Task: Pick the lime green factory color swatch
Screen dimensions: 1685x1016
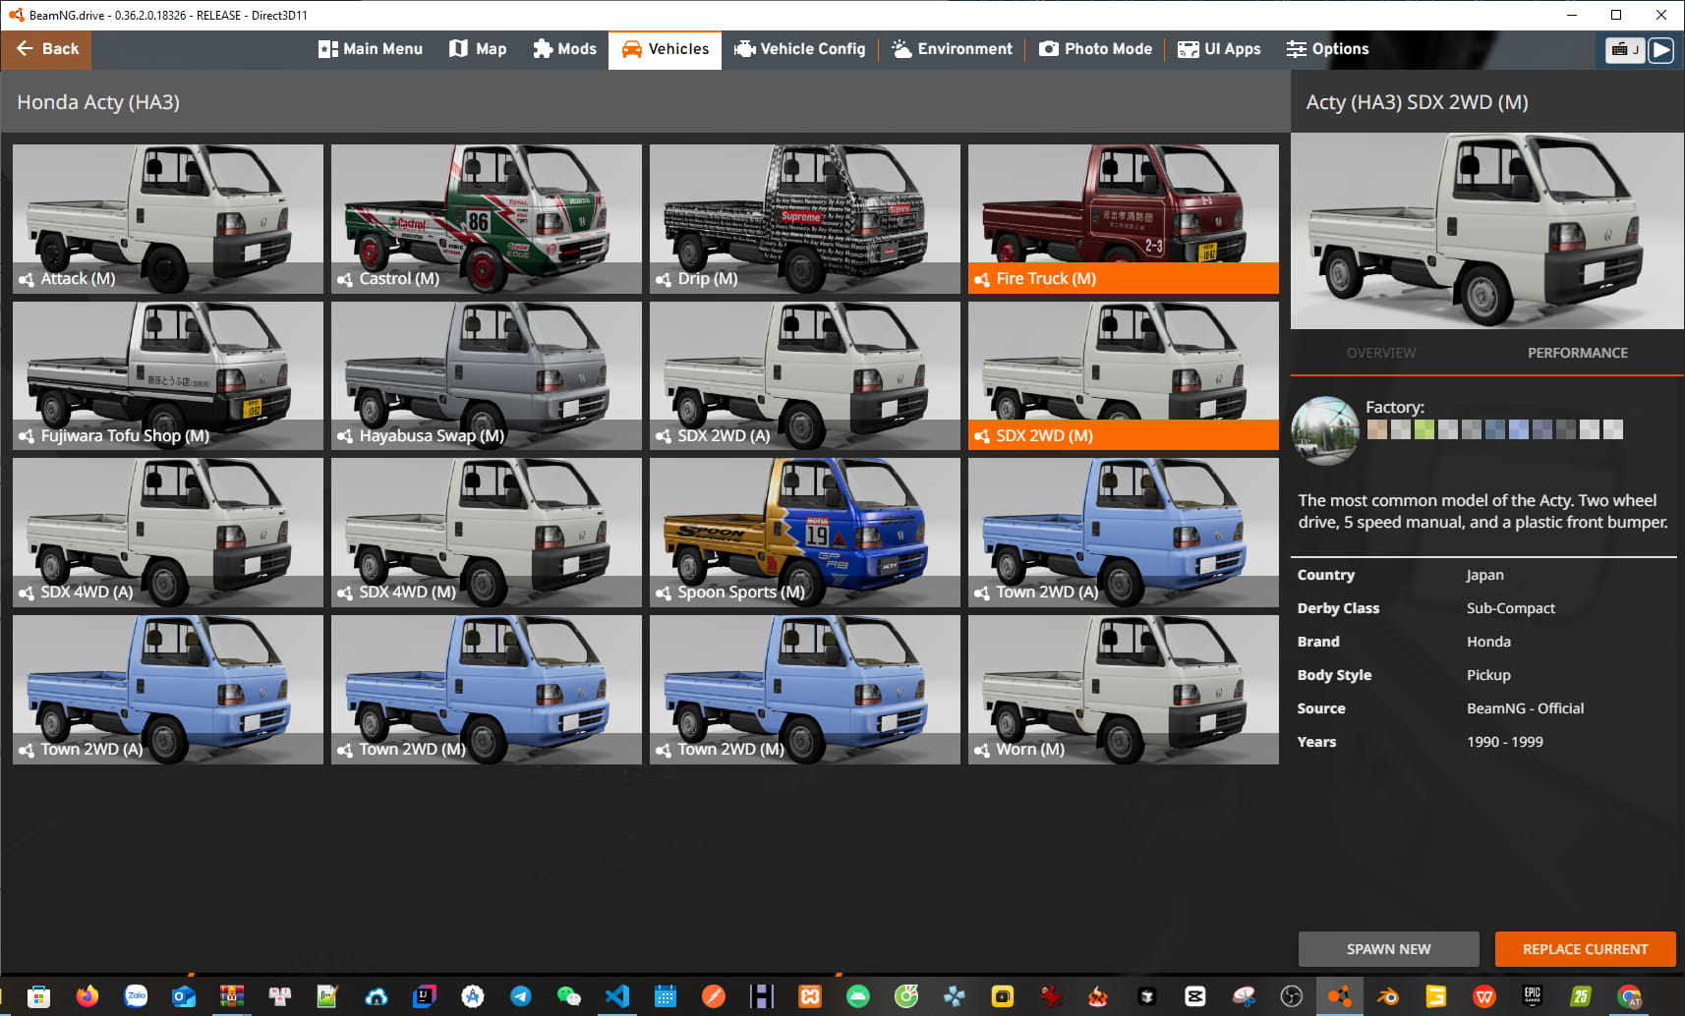Action: [x=1424, y=429]
